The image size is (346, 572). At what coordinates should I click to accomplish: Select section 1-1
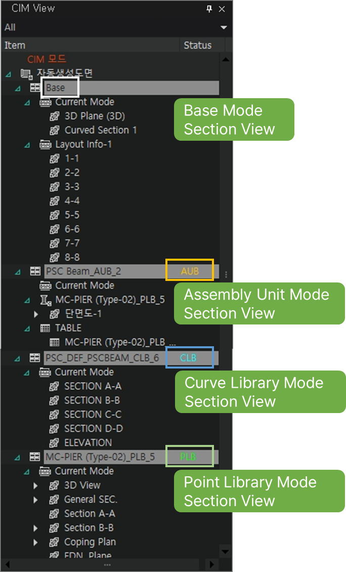(x=72, y=158)
